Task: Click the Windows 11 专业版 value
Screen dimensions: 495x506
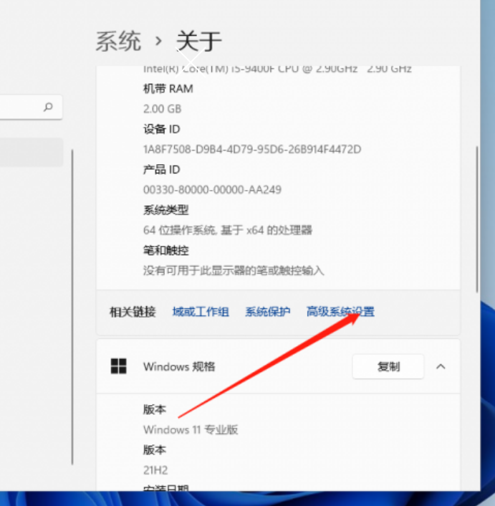Action: [191, 430]
